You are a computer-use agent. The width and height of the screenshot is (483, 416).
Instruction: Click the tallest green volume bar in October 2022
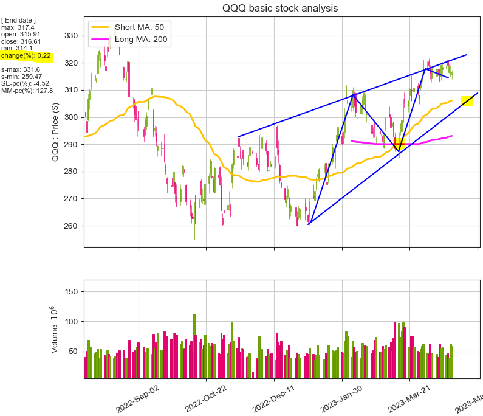coord(194,346)
